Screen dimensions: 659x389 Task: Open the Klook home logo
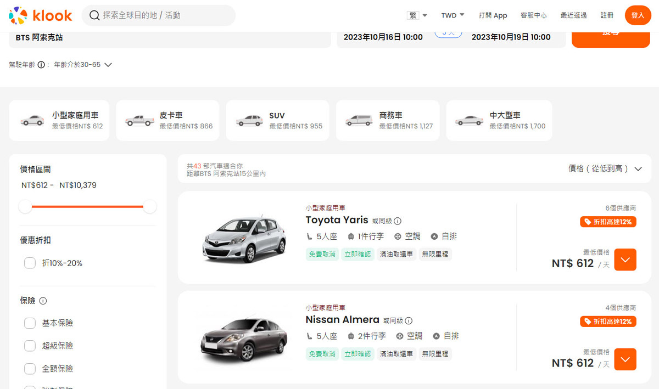tap(41, 15)
